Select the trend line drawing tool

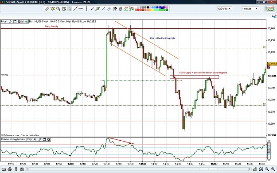(x=75, y=9)
